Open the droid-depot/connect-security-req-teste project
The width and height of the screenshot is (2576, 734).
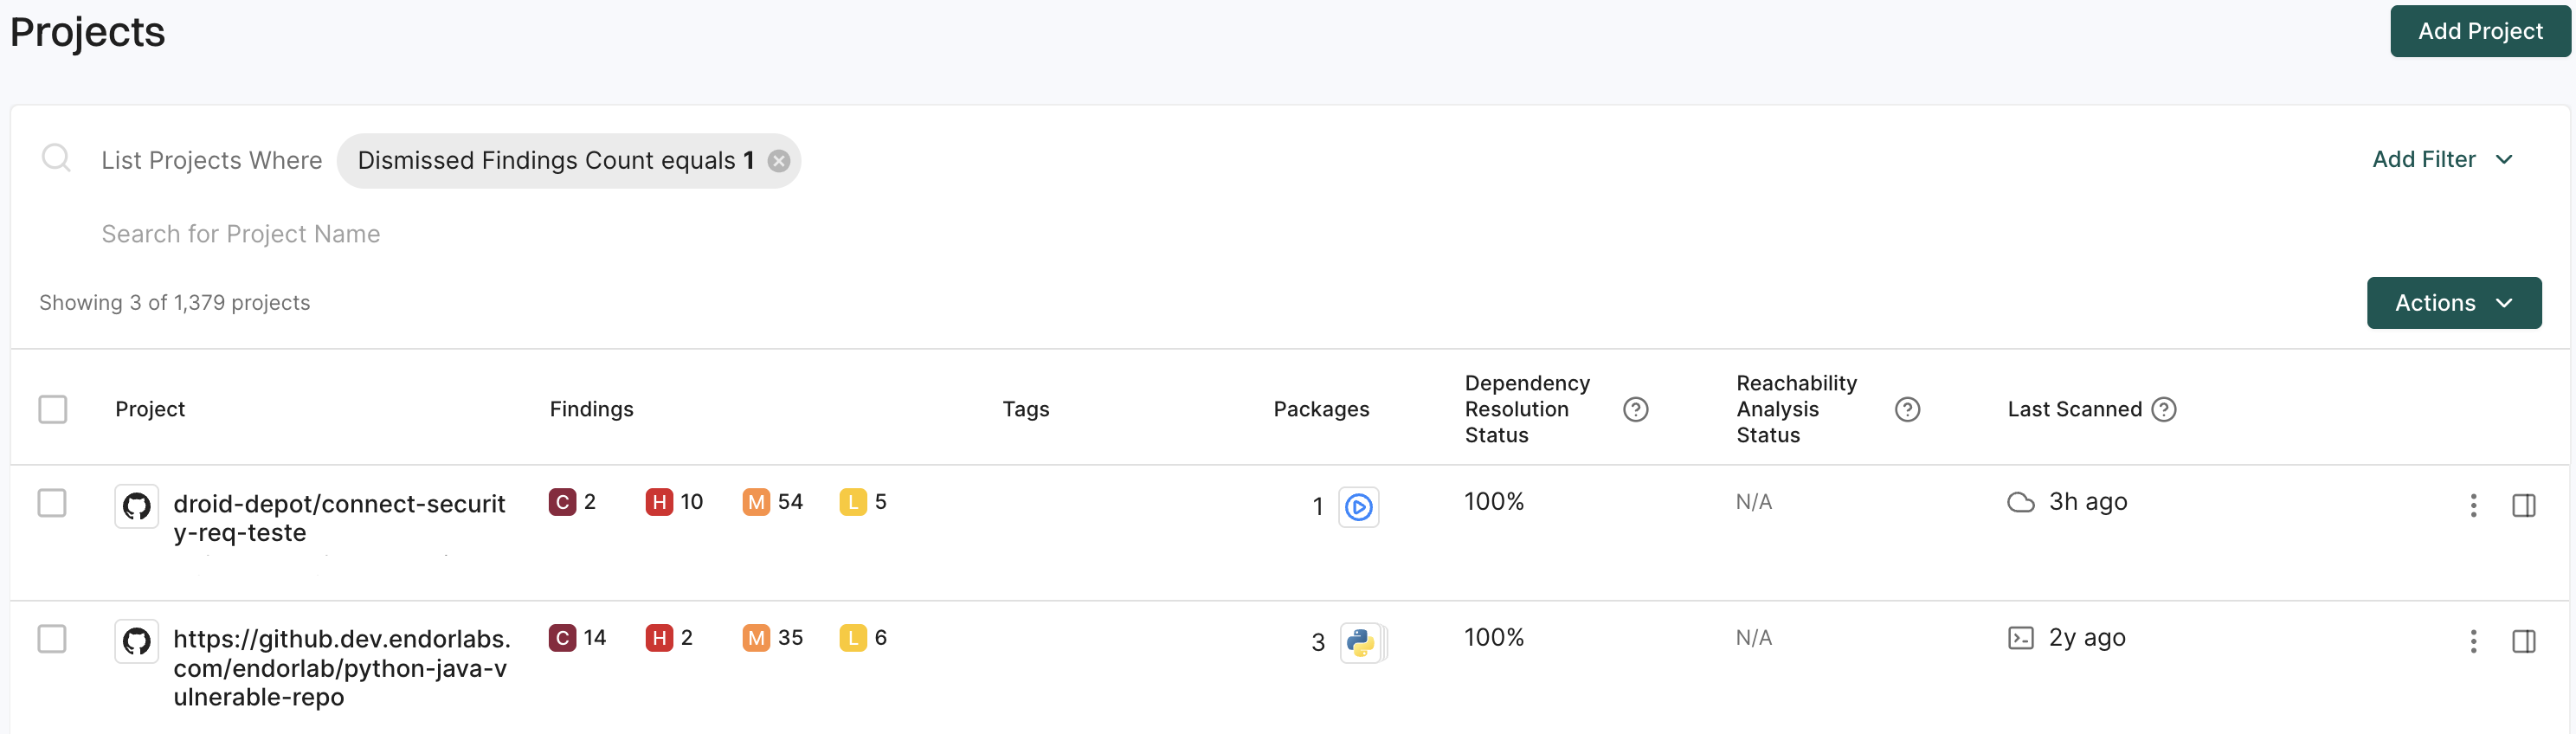click(x=339, y=518)
